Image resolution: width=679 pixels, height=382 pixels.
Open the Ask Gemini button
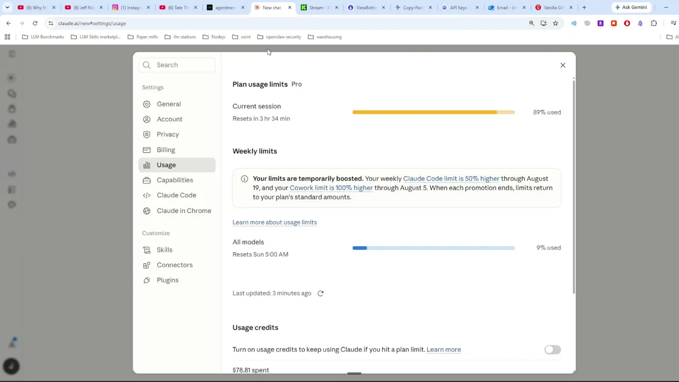tap(631, 7)
